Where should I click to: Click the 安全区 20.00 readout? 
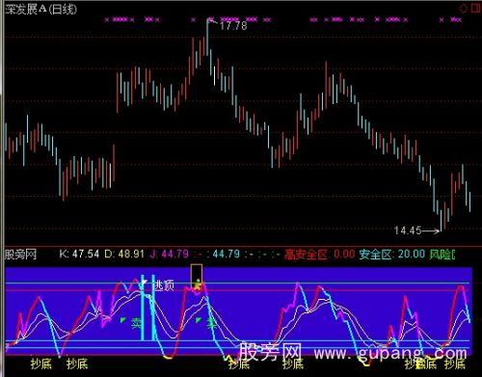[393, 255]
